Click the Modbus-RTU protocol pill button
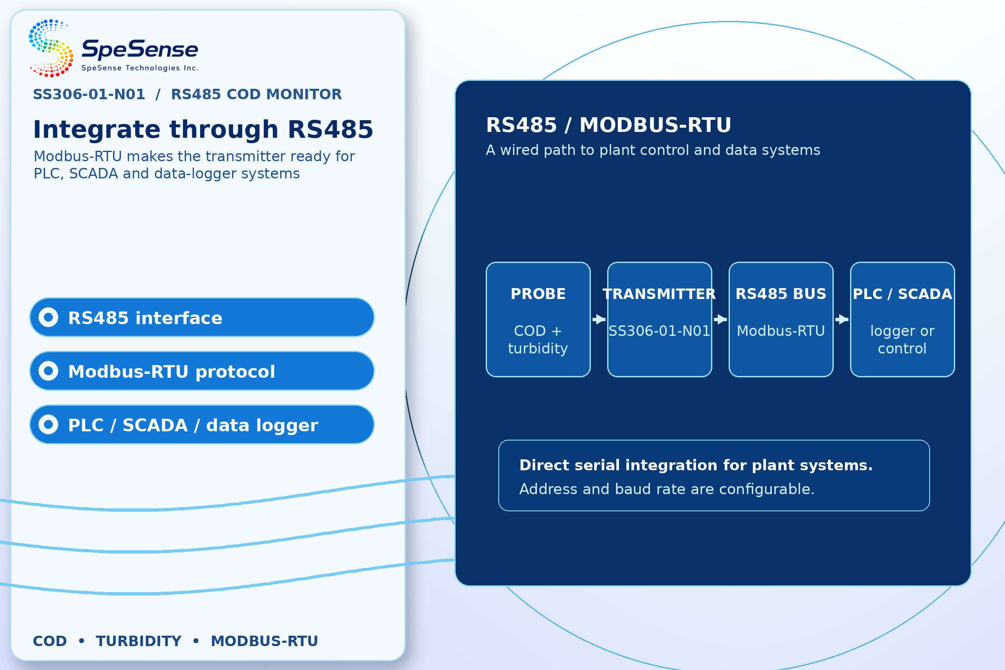Screen dimensions: 1005x670 coord(202,371)
